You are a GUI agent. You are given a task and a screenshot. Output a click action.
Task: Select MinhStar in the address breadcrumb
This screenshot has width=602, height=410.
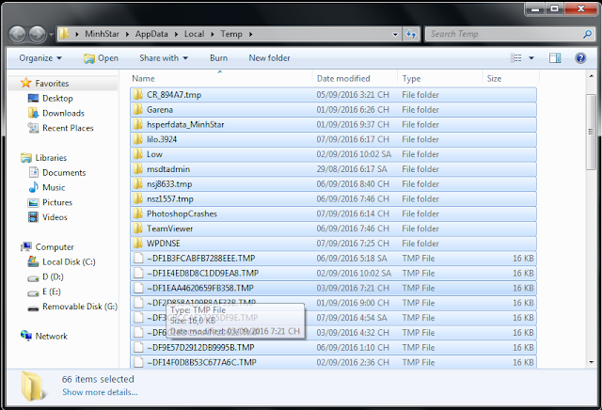pos(102,34)
